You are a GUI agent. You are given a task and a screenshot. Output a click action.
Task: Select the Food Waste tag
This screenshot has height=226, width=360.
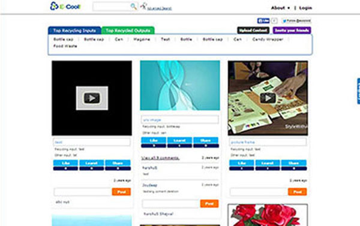coord(65,46)
